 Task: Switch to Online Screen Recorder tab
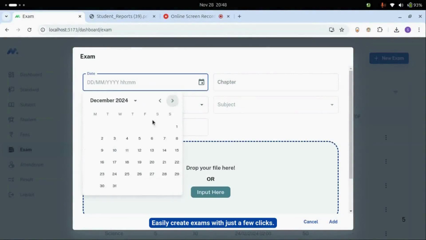coord(193,16)
